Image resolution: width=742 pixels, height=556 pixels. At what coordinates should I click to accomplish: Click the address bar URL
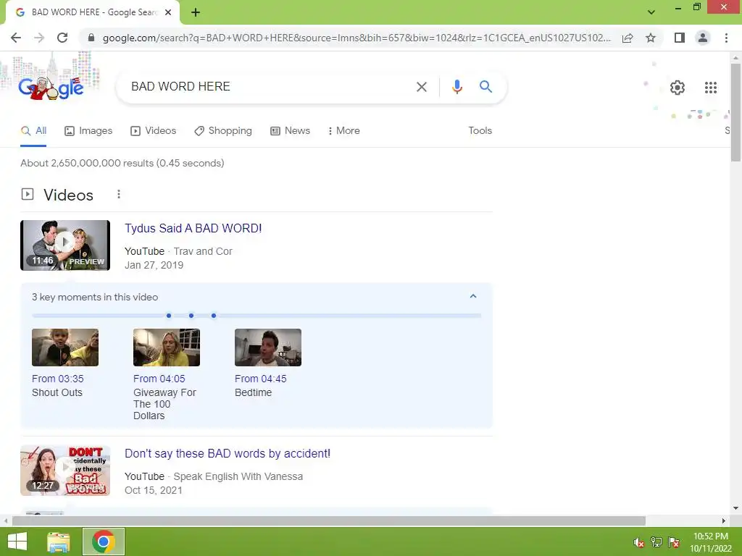357,38
